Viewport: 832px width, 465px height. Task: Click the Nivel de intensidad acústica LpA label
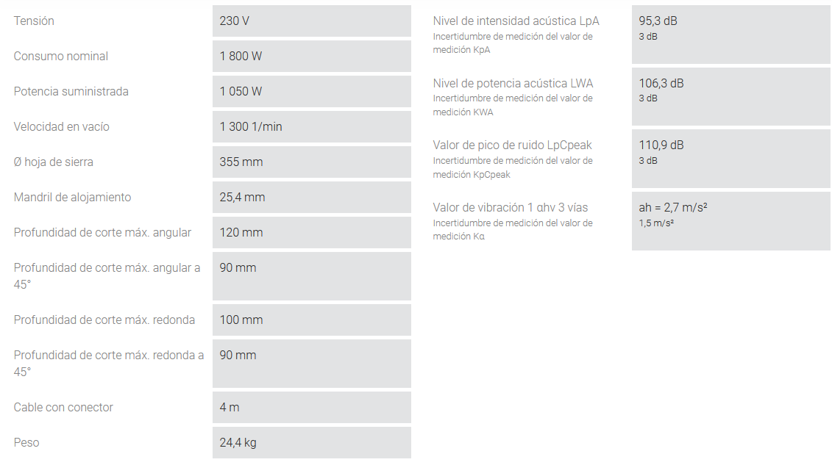pyautogui.click(x=516, y=21)
